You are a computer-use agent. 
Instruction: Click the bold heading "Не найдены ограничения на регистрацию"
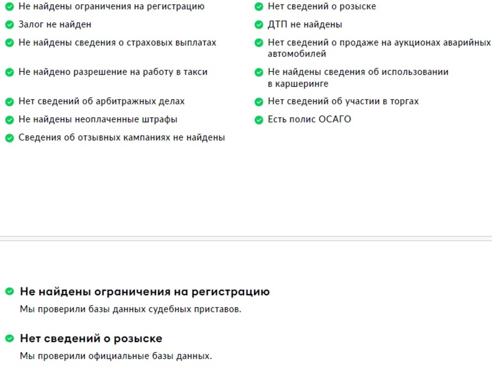(x=145, y=292)
